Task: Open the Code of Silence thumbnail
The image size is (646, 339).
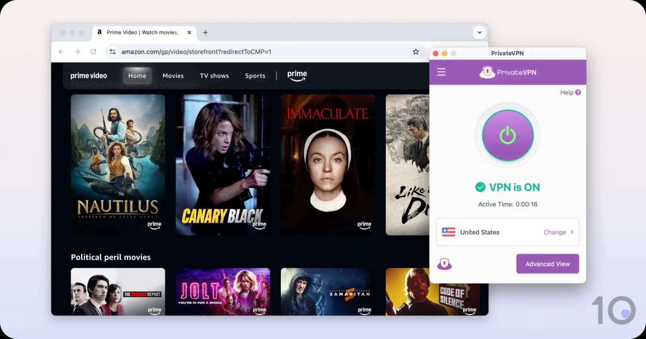Action: (x=433, y=291)
